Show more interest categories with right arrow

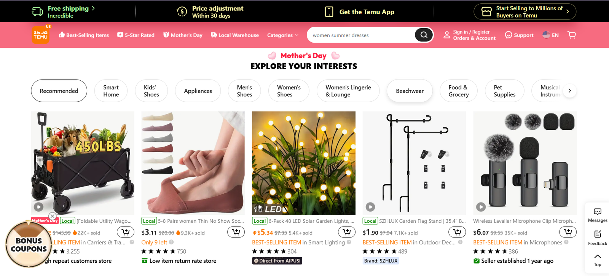(569, 91)
